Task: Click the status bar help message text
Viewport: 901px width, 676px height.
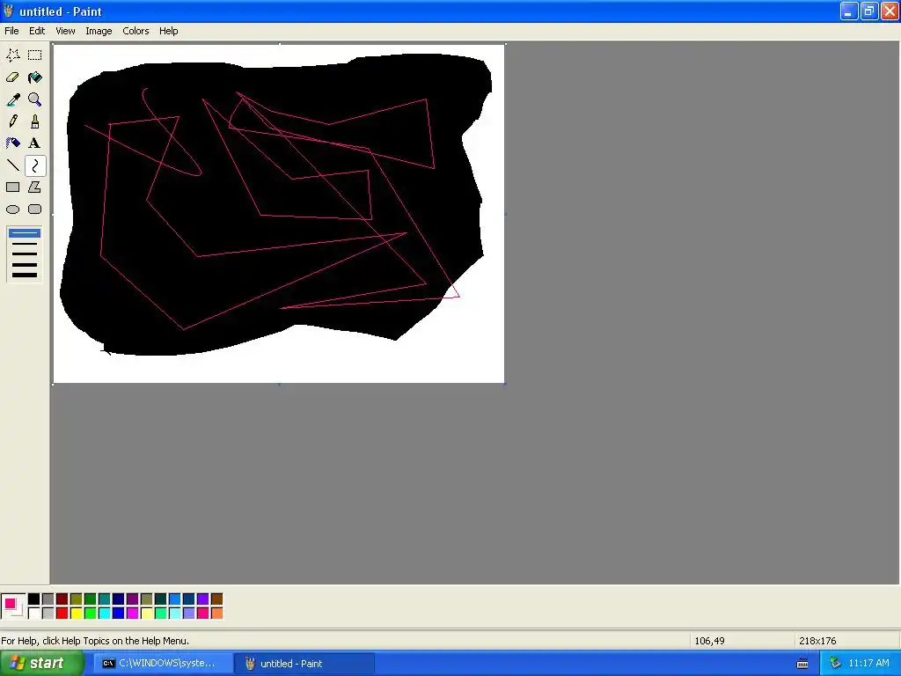Action: 95,641
